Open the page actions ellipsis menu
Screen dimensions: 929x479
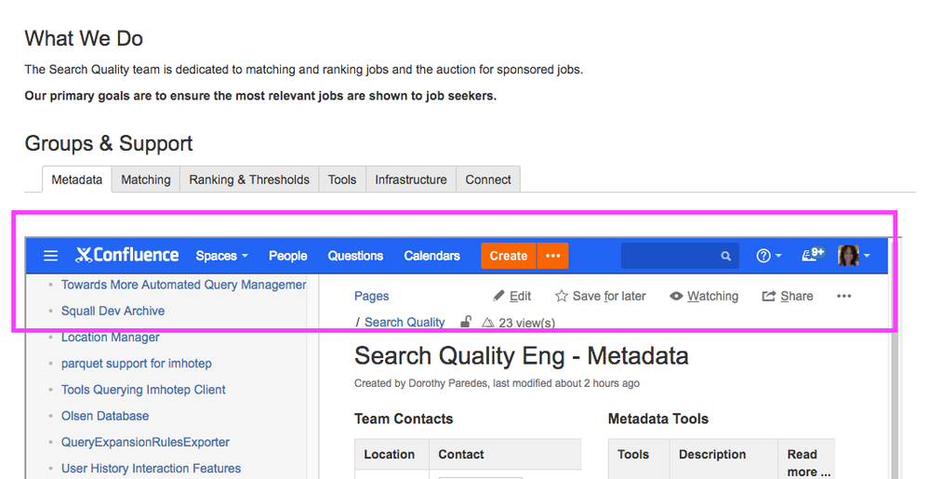[843, 296]
